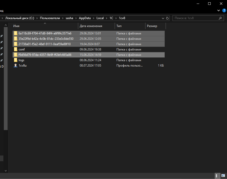Switch to large icons view layout
Viewport: 227px width, 179px height.
point(223,176)
